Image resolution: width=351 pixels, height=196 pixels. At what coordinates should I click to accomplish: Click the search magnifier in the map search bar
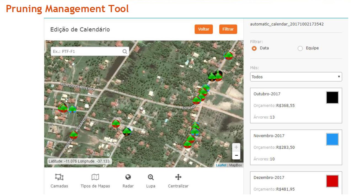(x=125, y=51)
